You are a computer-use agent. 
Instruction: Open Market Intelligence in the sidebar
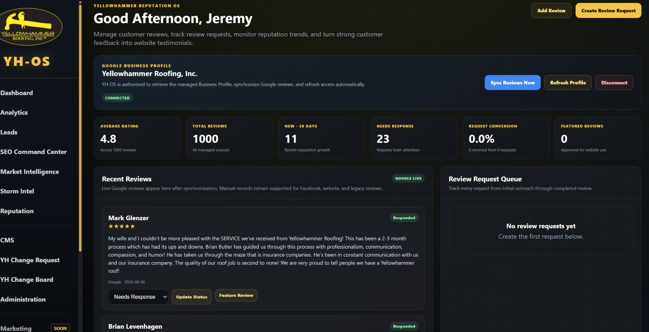point(29,172)
